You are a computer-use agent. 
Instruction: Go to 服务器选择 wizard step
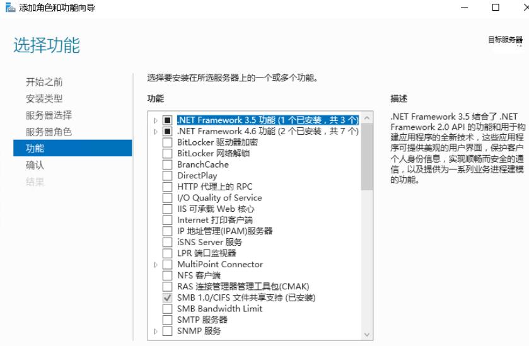tap(49, 115)
